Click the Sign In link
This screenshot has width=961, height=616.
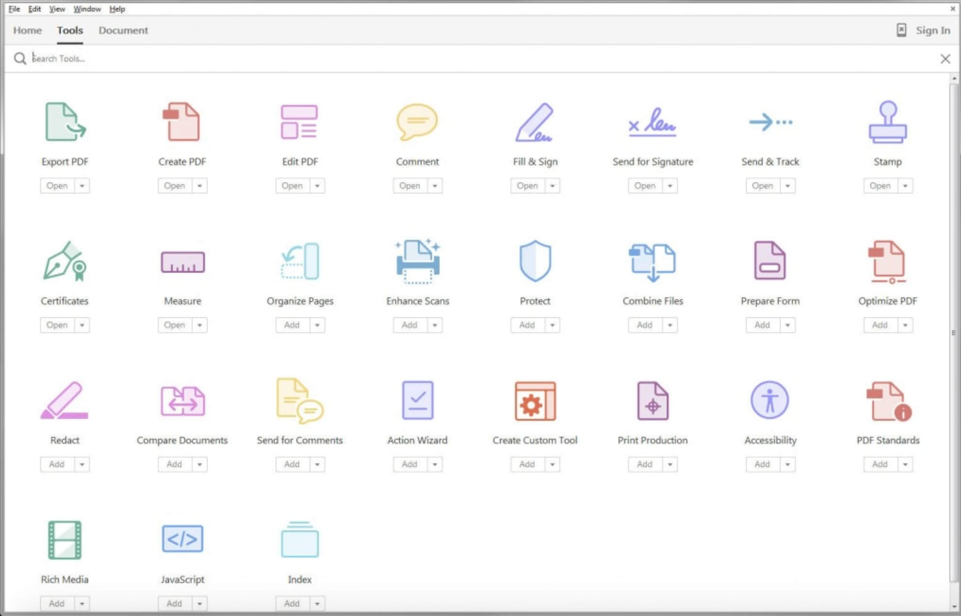[932, 30]
